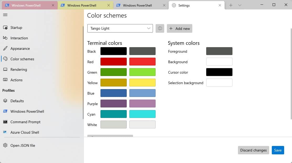This screenshot has height=163, width=292.
Task: Open Actions keyboard settings
Action: 16,80
